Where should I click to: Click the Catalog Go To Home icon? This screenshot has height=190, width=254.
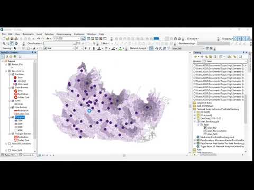pyautogui.click(x=211, y=56)
